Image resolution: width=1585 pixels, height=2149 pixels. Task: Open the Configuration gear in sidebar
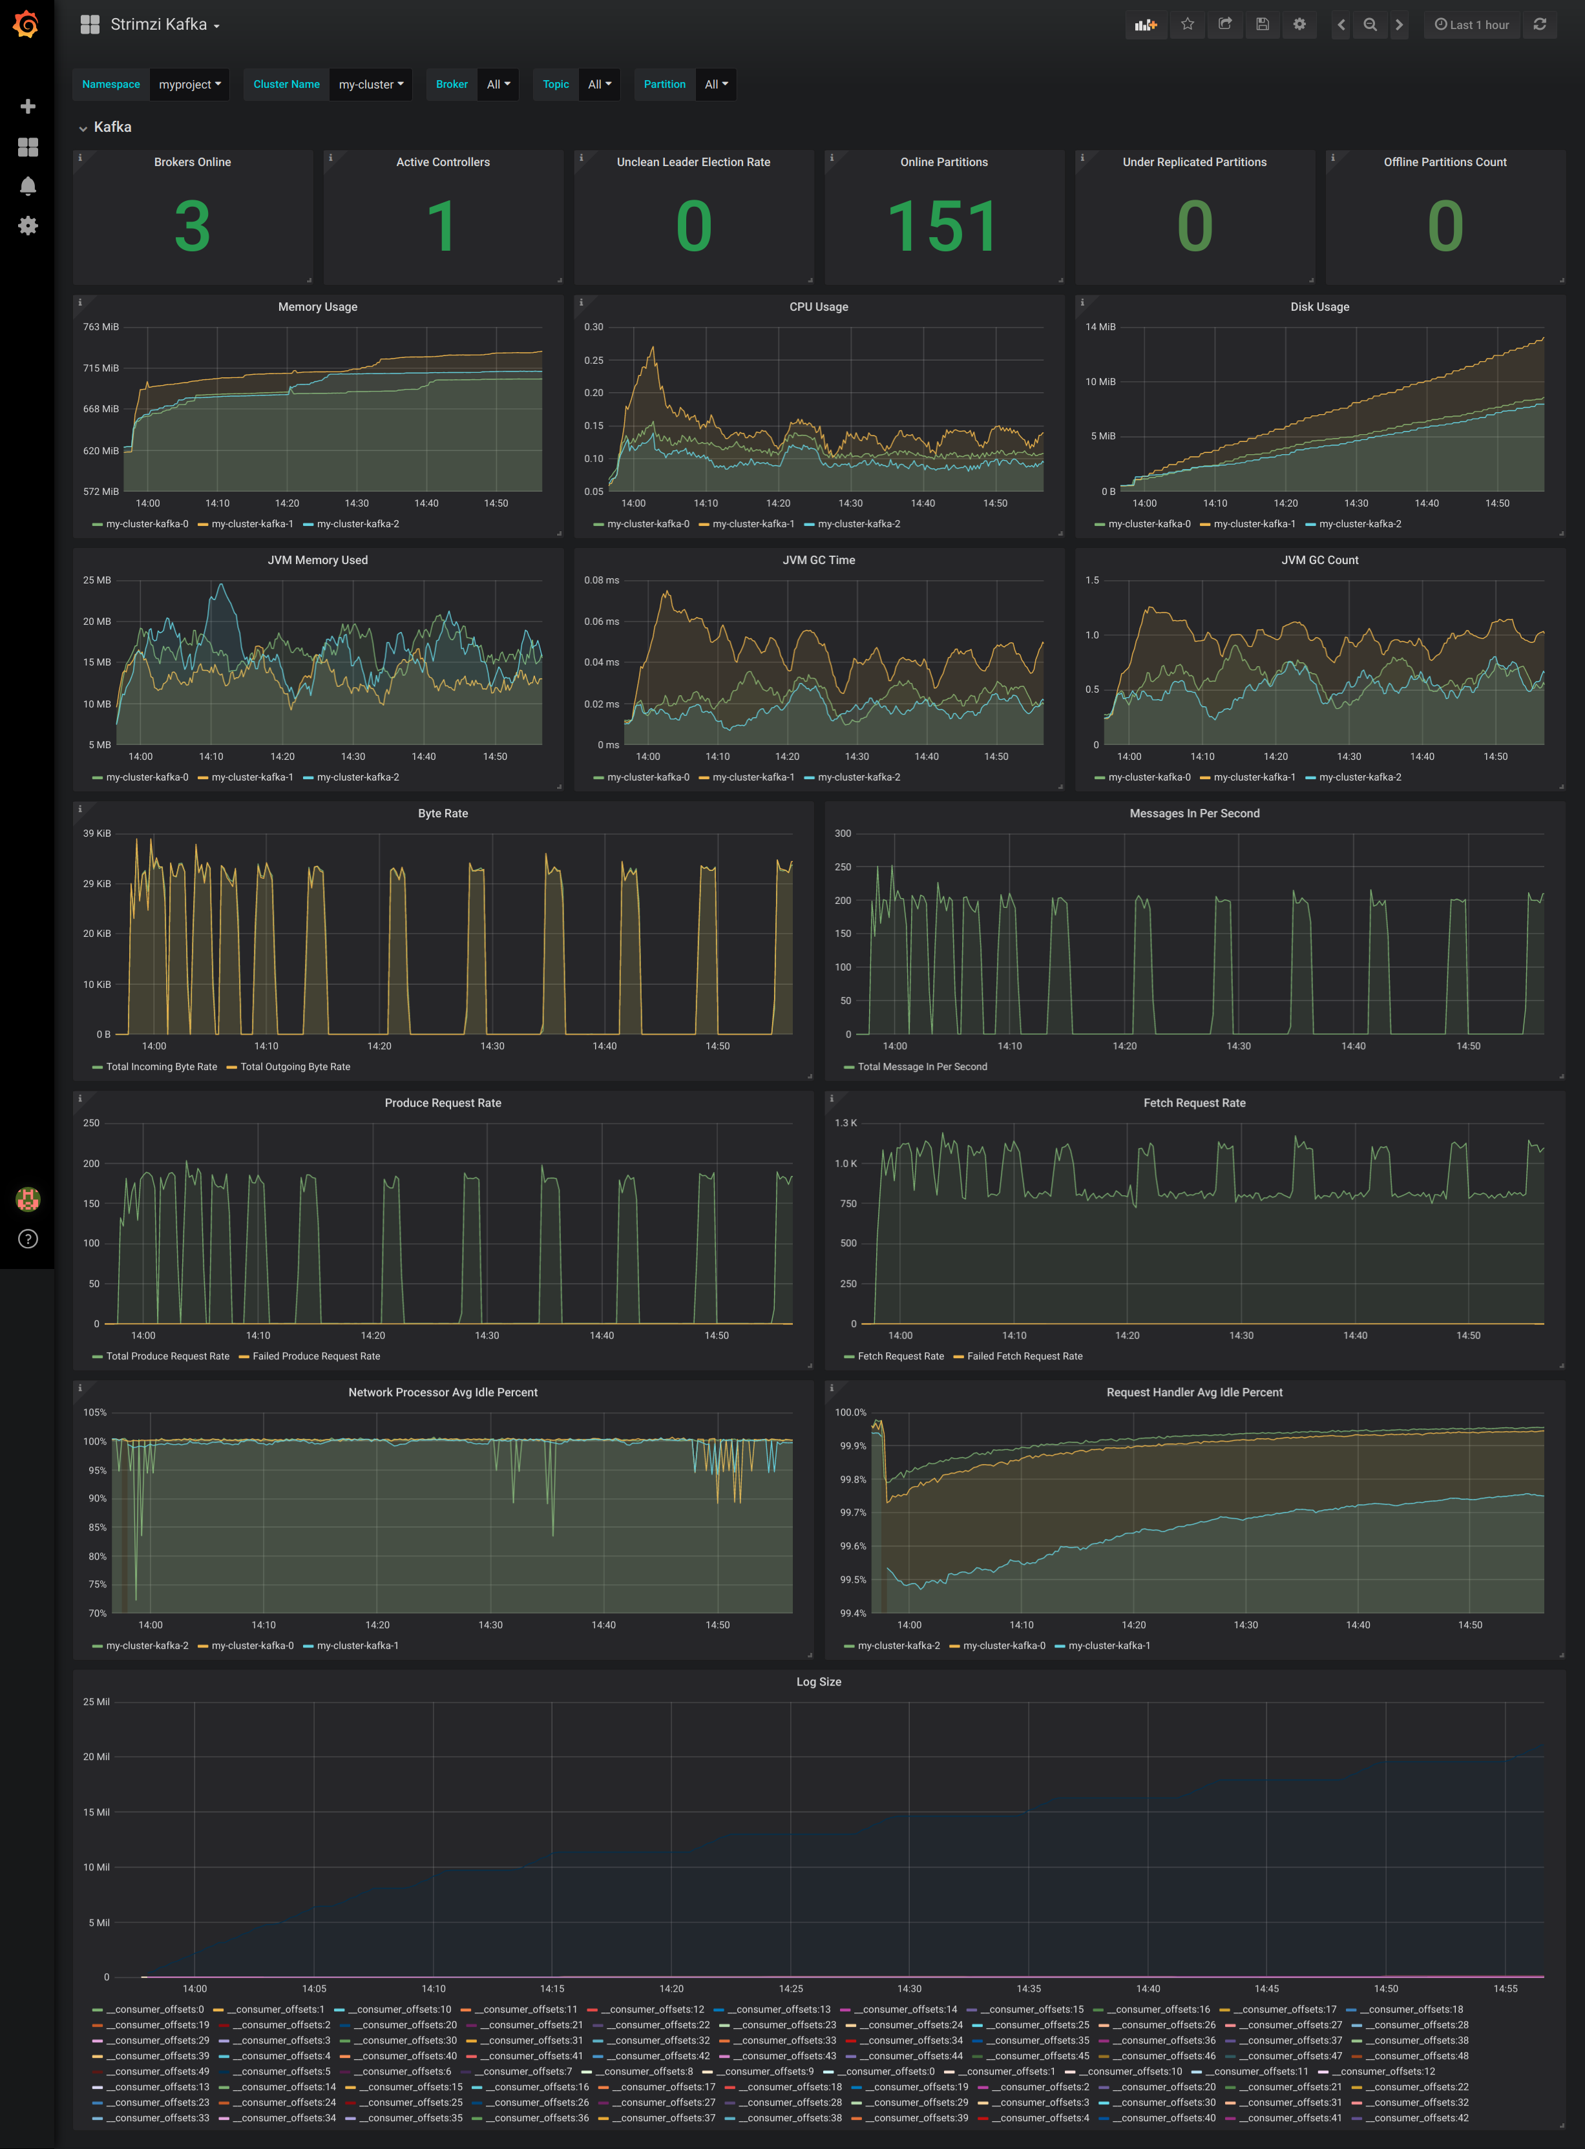click(28, 225)
